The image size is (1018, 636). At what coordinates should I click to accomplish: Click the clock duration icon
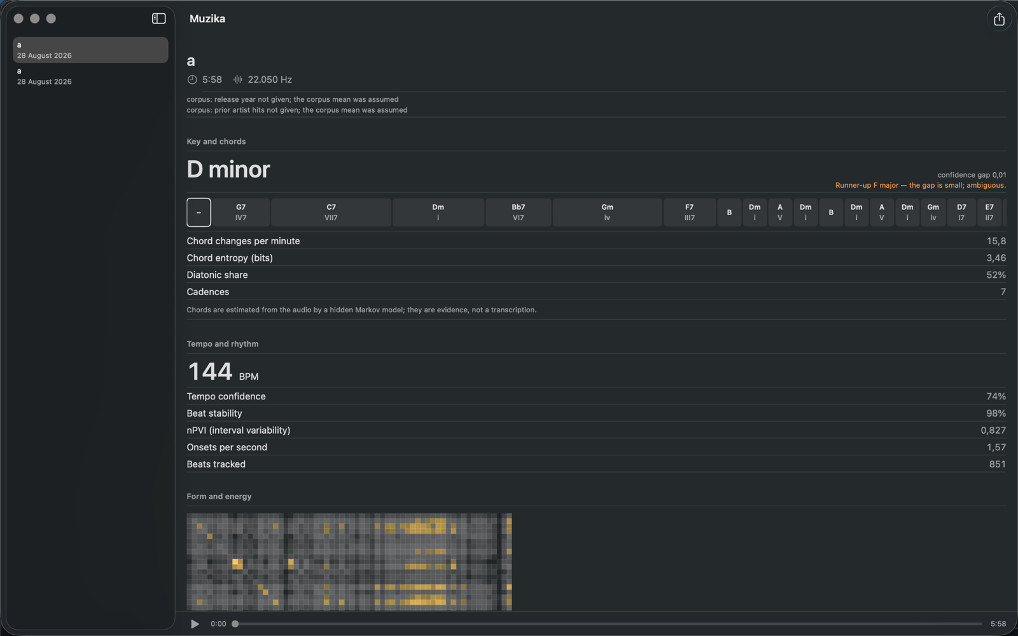[192, 79]
